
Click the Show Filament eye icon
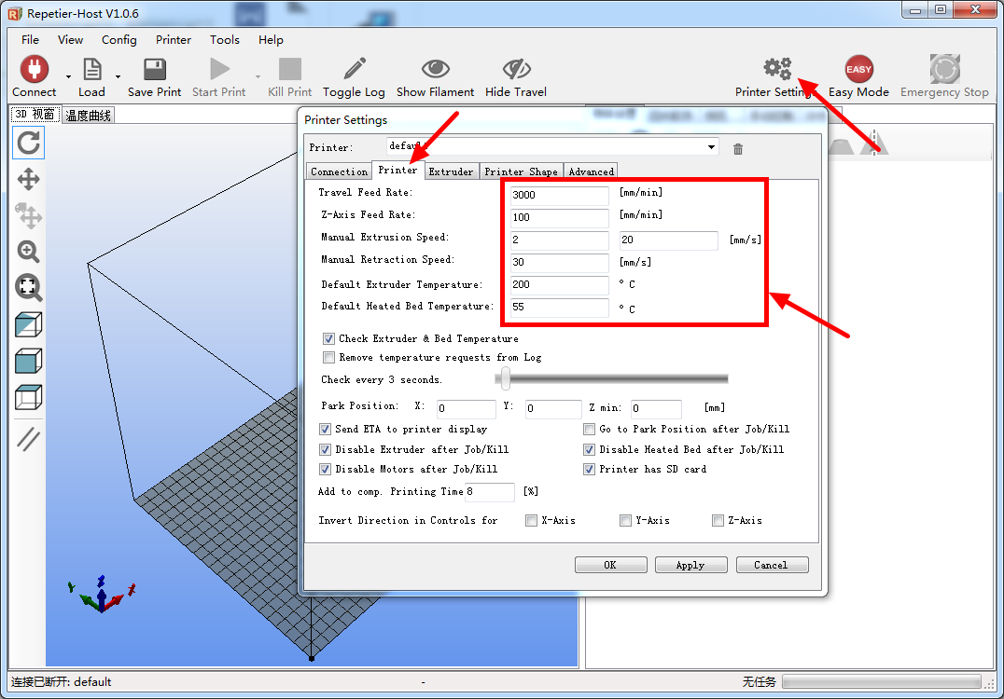point(435,70)
